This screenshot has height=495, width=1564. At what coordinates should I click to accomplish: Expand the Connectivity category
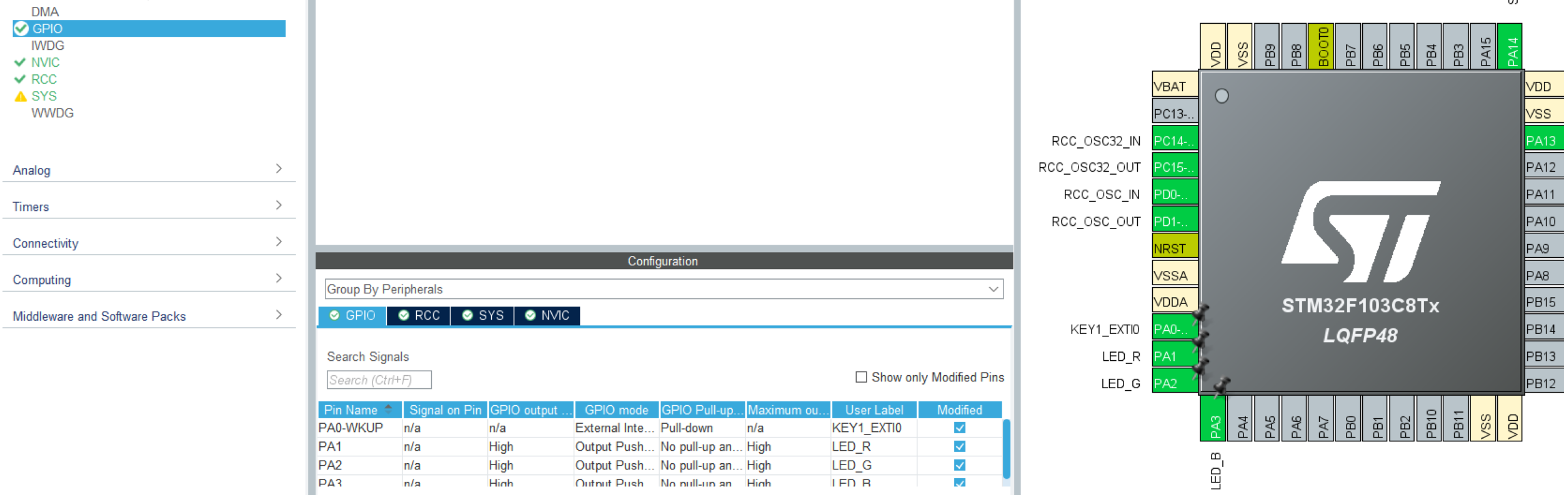149,243
